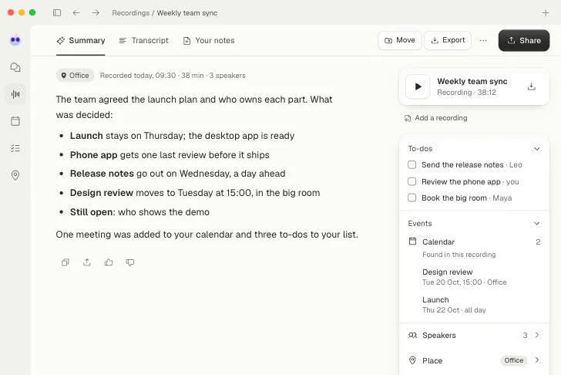Click the Release notes bullet line
Screen dimensions: 561x375
tap(177, 174)
